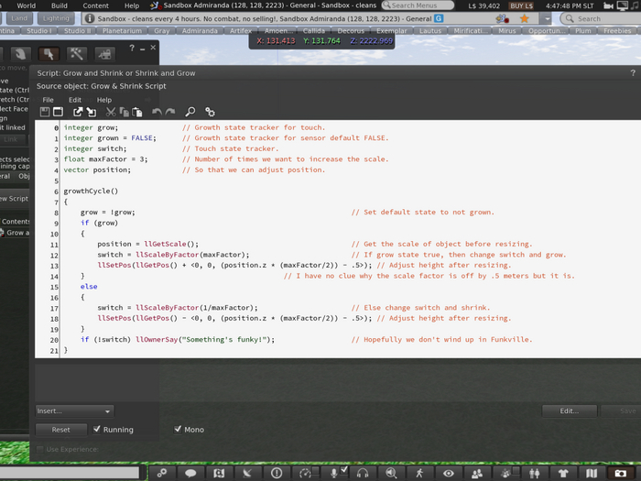Click the headphones icon in bottom toolbar
Image resolution: width=641 pixels, height=481 pixels.
(x=363, y=473)
